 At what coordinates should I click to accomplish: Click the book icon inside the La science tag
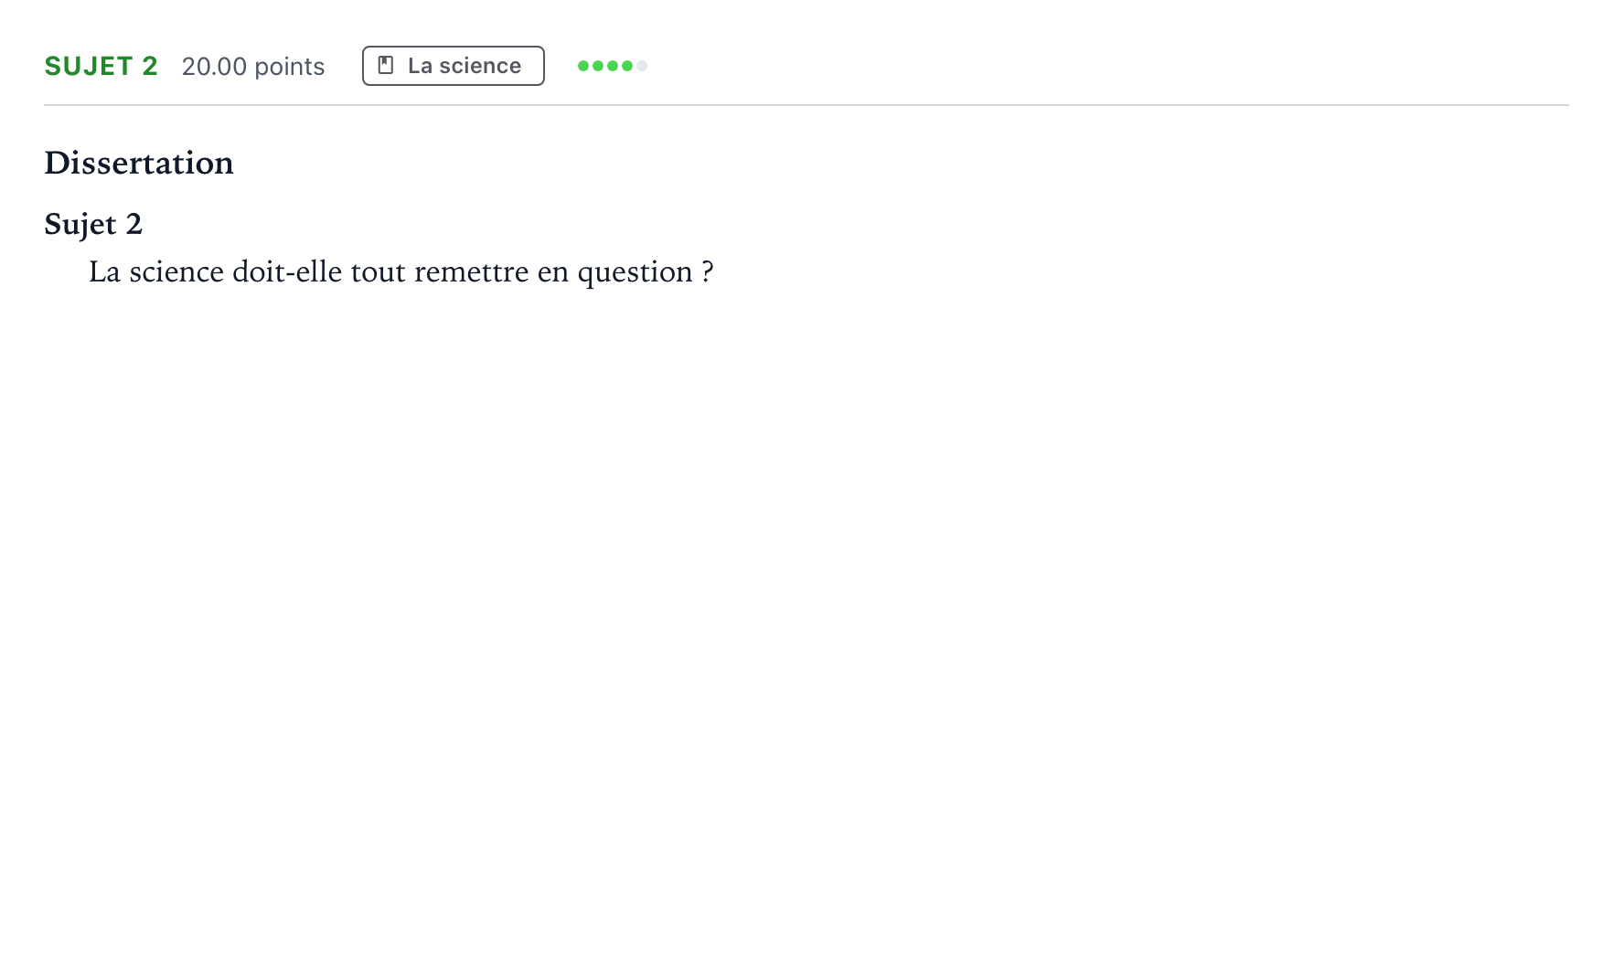pos(386,66)
